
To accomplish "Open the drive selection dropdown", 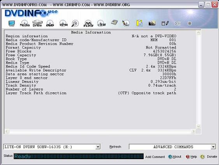I will point(98,147).
